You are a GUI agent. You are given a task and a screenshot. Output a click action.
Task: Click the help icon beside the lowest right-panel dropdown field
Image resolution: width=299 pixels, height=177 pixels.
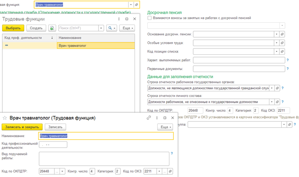295,124
